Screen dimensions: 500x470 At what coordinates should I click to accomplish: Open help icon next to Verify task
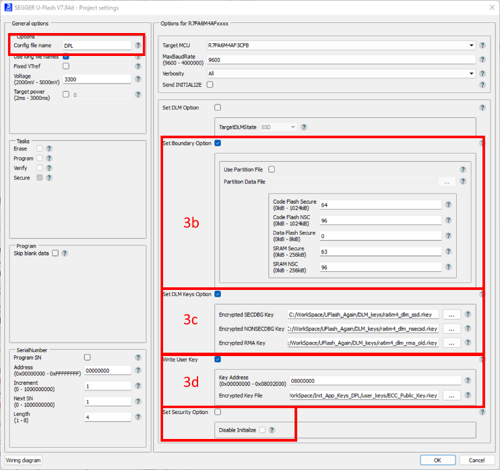point(49,168)
